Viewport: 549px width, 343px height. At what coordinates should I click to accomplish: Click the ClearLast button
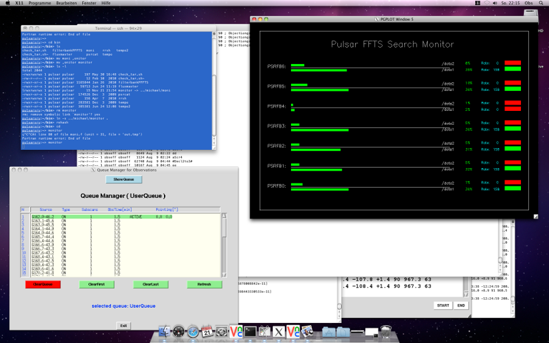[151, 285]
